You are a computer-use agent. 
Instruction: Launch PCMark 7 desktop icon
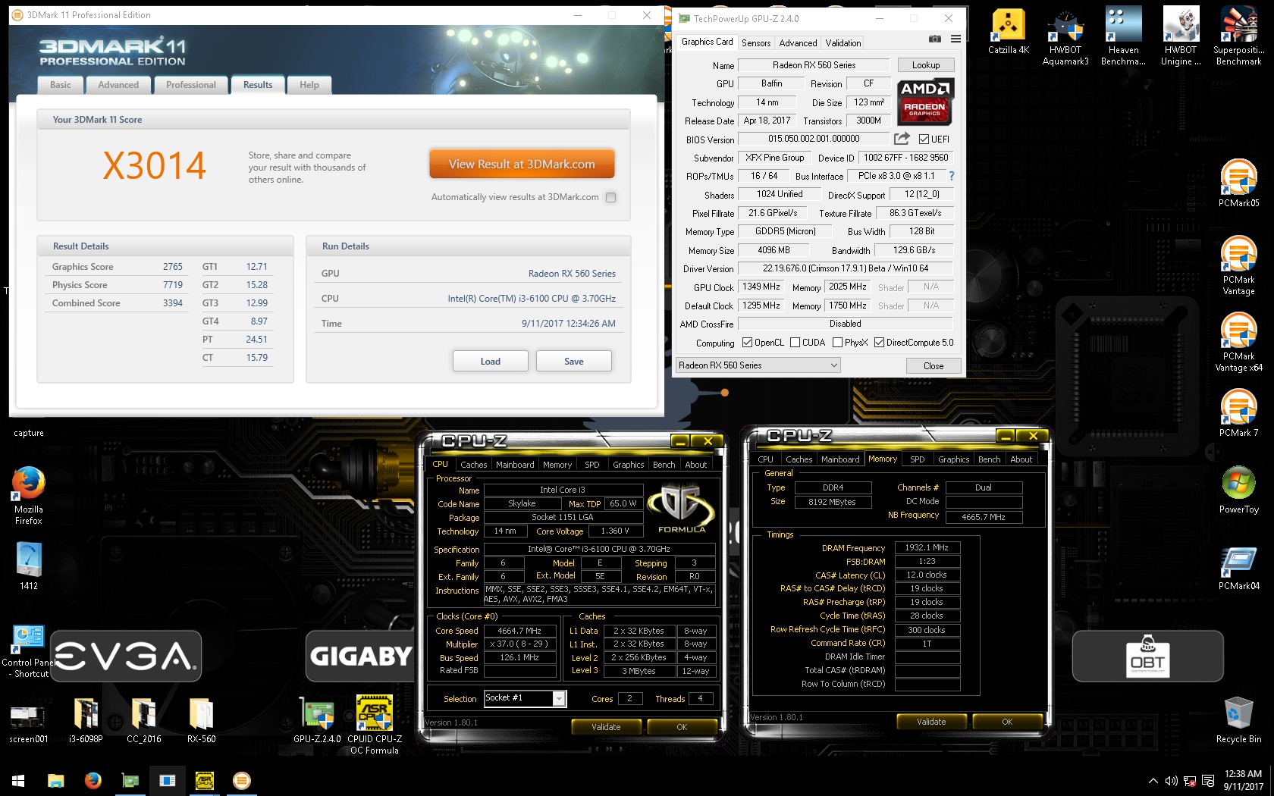tap(1238, 413)
